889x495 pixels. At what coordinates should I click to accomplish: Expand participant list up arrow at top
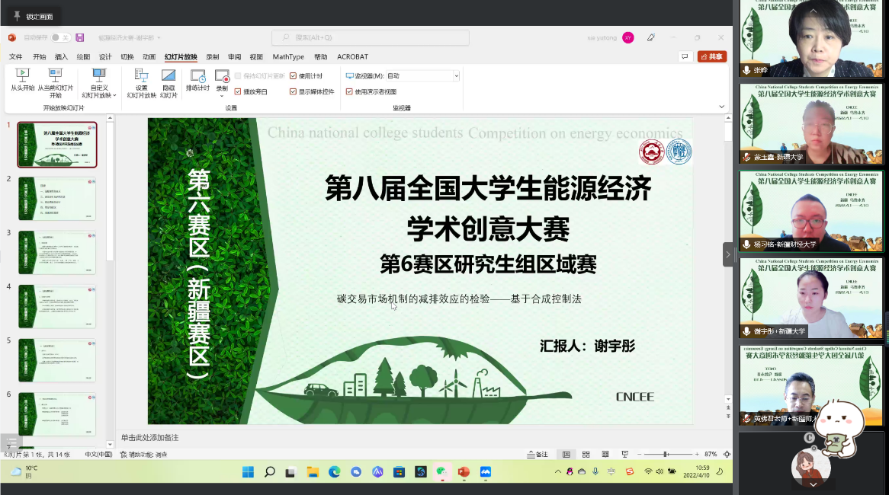pos(813,11)
